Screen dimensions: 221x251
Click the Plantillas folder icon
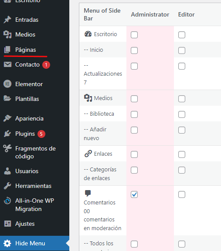7,98
